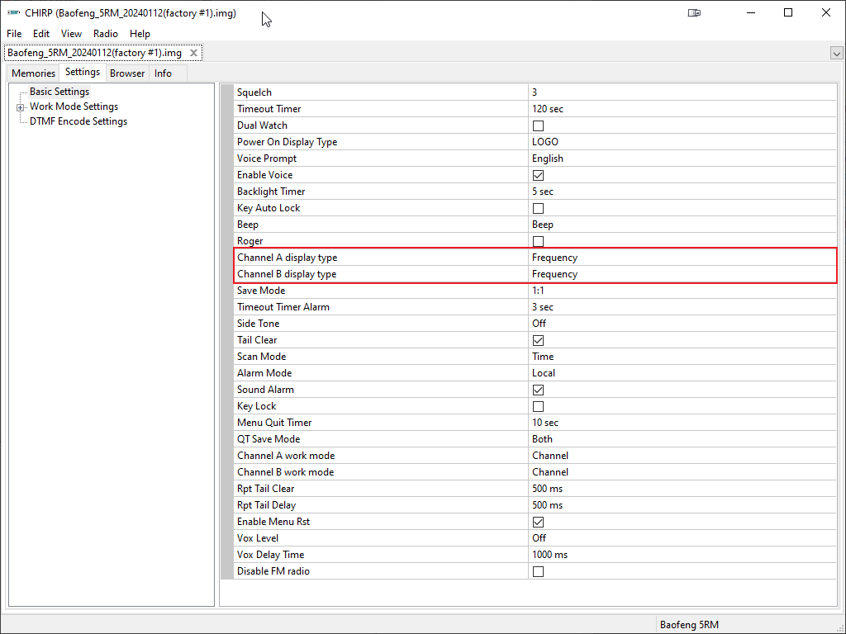Open Rpt Tail Clear 500 ms dropdown
The width and height of the screenshot is (846, 634).
682,489
